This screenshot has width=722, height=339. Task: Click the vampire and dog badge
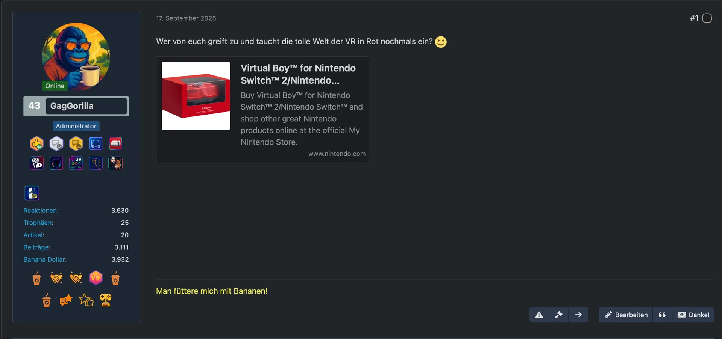(x=115, y=163)
